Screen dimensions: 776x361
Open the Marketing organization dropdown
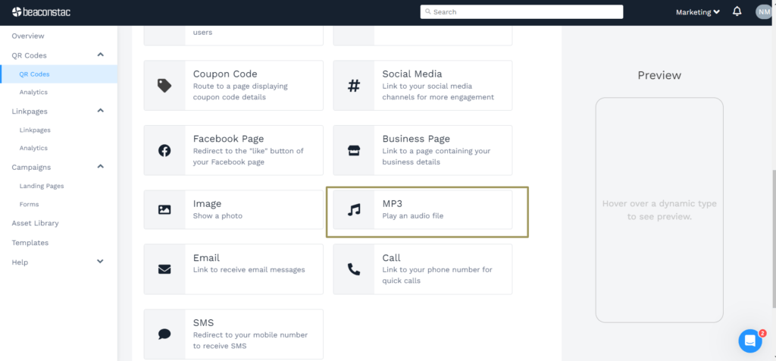(x=697, y=12)
